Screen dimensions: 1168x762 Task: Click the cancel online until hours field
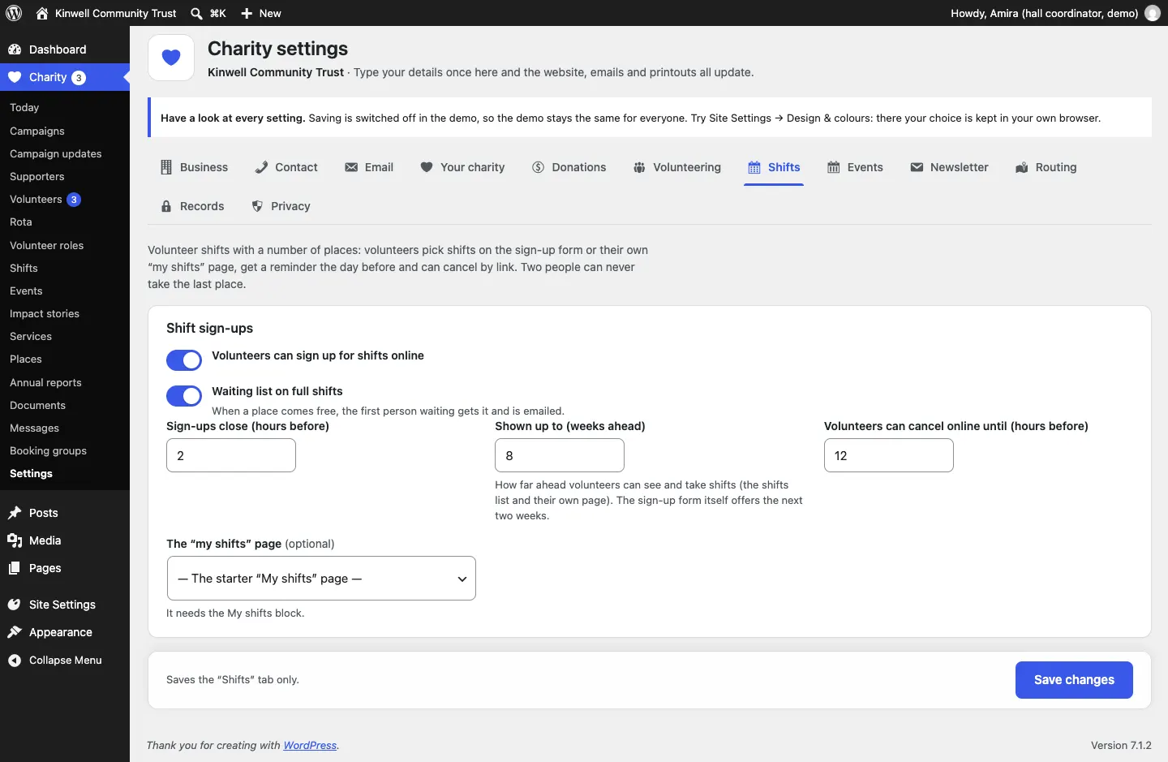point(889,455)
